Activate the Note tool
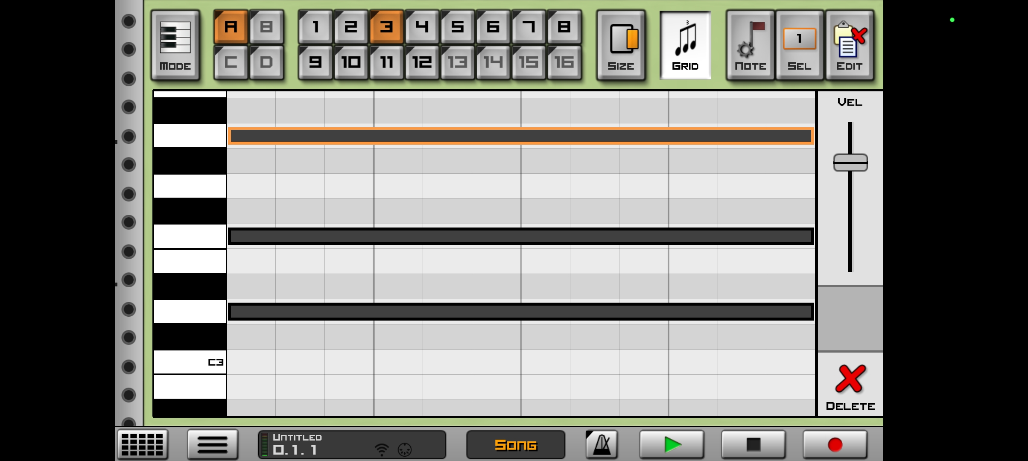Screen dimensions: 1028x461 click(x=750, y=45)
